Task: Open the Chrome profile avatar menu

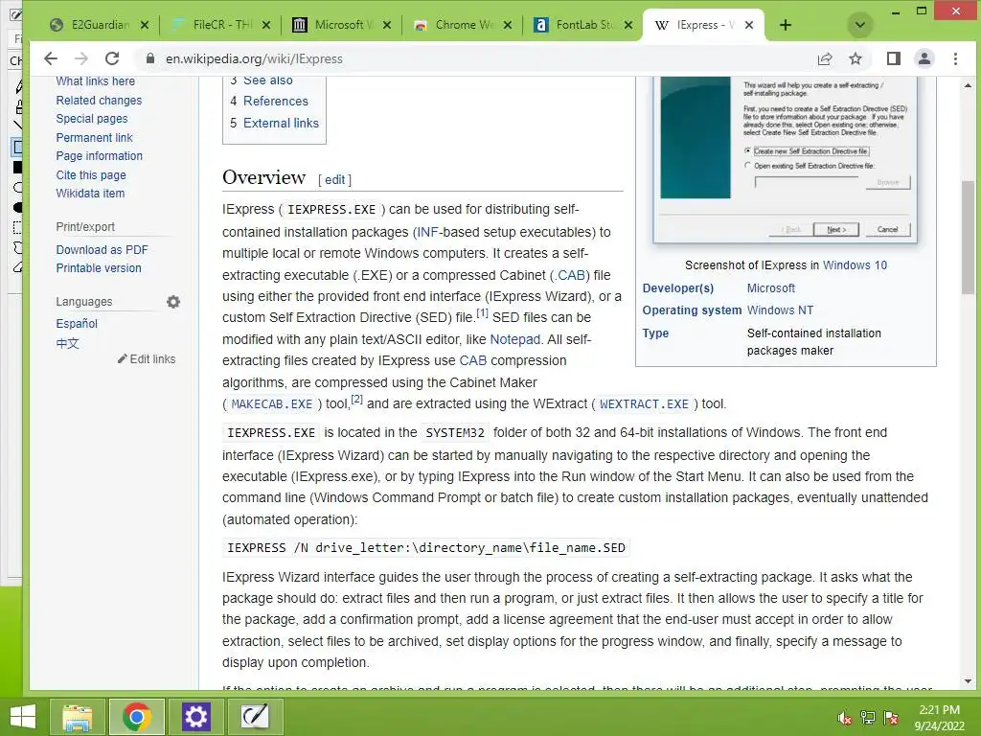Action: coord(924,58)
